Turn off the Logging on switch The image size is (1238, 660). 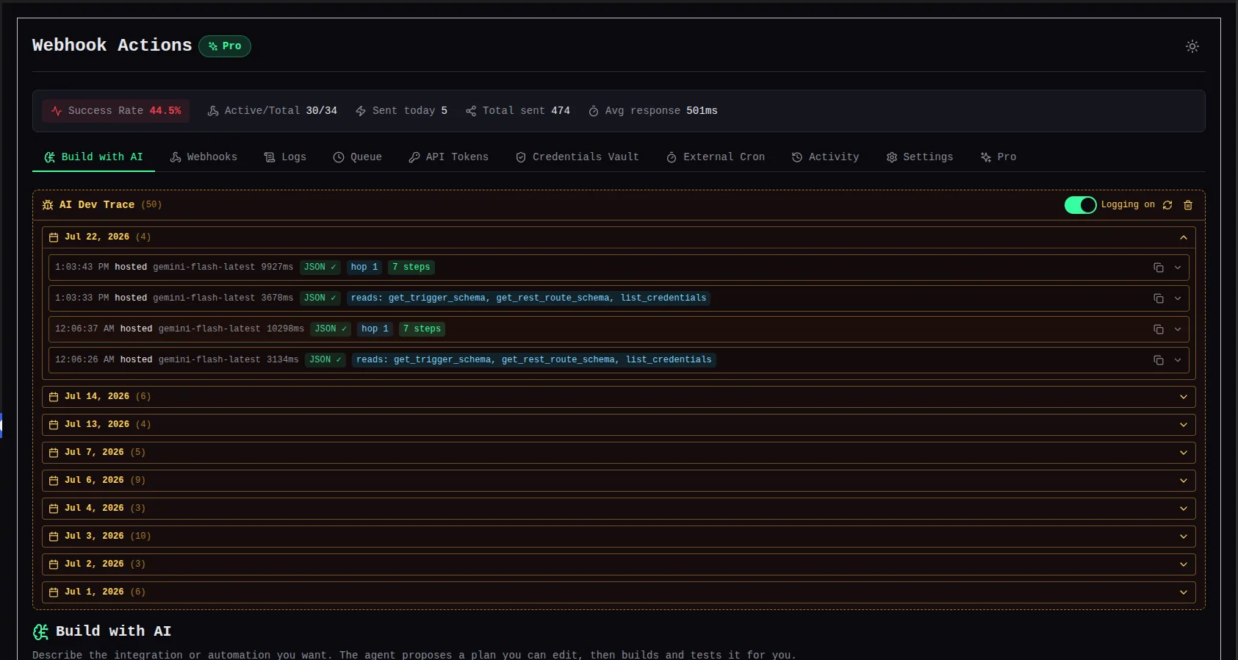(1080, 205)
